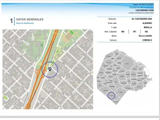Click the 'Barrio' label
The height and width of the screenshot is (120, 160).
(114, 36)
